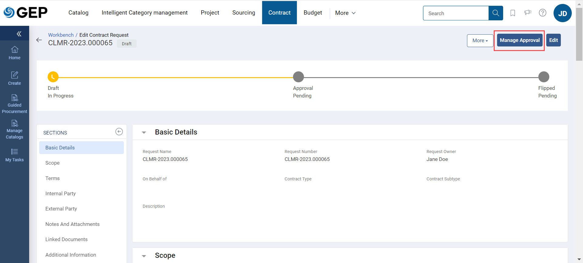Click the bookmark icon in header

pos(513,13)
